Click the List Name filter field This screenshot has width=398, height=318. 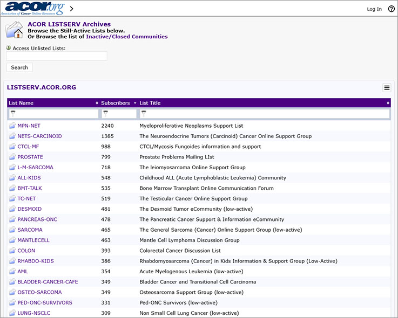click(53, 114)
